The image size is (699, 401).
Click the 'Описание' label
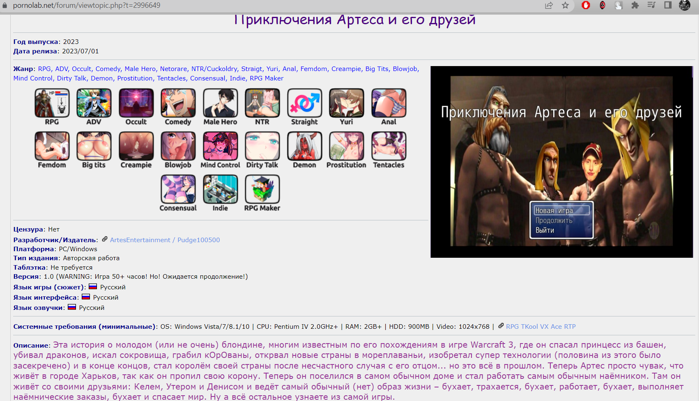(31, 346)
